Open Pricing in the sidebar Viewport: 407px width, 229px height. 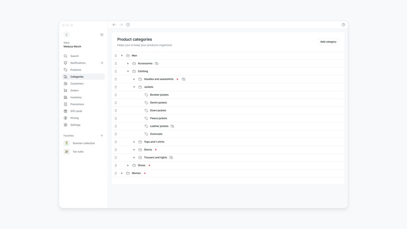[83, 118]
